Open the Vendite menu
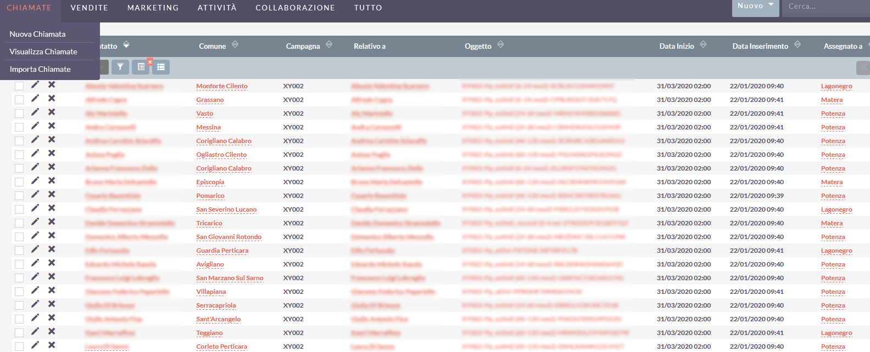This screenshot has width=870, height=352. [x=90, y=8]
